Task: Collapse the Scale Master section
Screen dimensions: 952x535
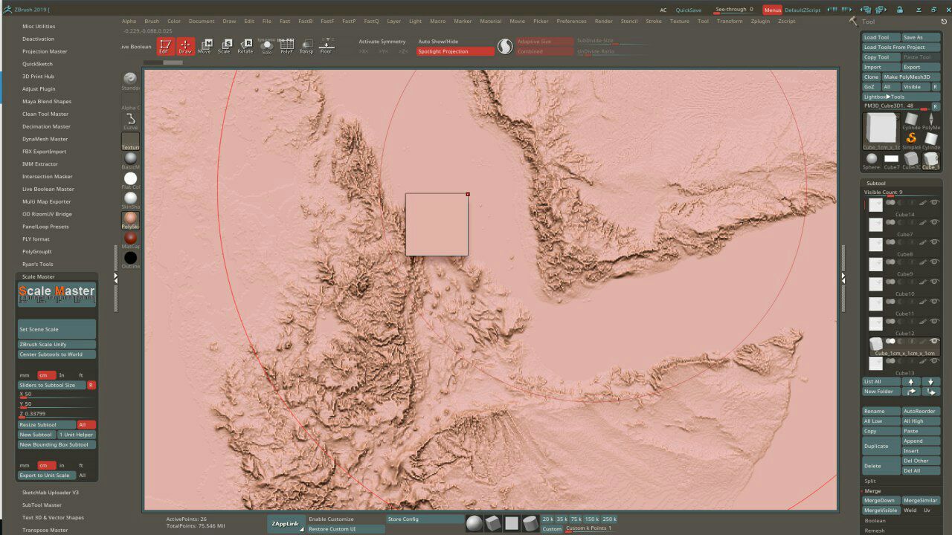Action: click(x=39, y=276)
